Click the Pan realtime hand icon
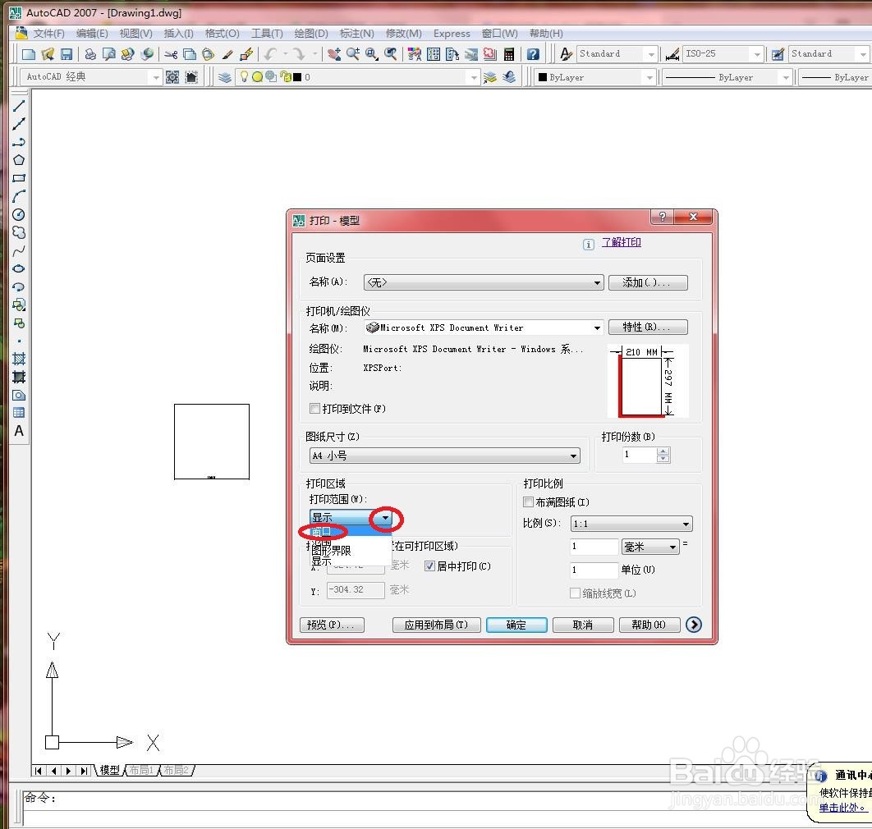 [333, 54]
